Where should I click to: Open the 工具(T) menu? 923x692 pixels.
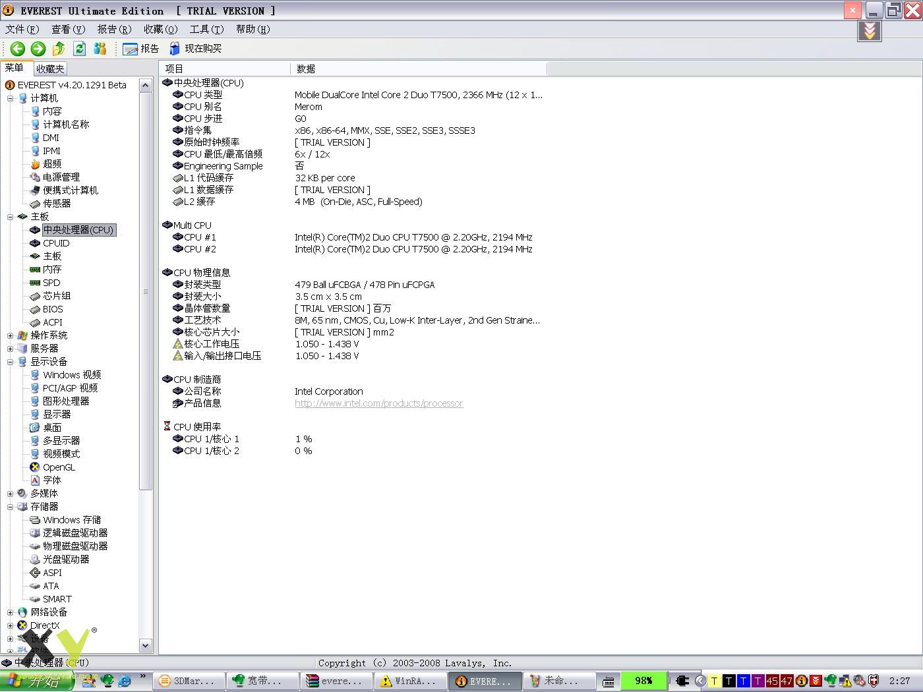click(x=207, y=29)
